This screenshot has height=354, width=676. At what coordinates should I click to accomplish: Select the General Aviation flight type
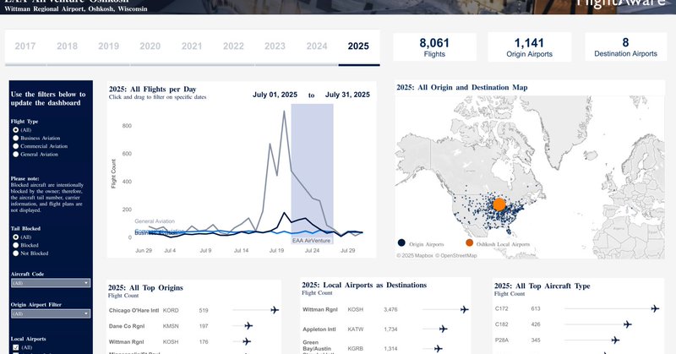click(15, 155)
